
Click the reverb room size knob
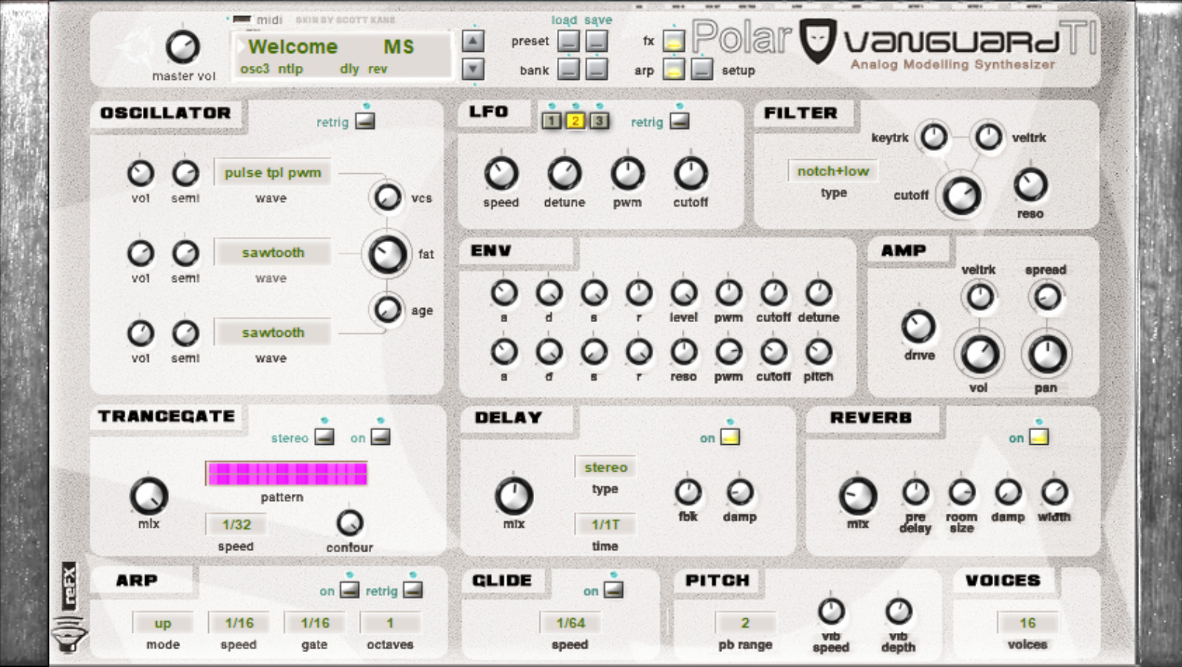(x=961, y=492)
